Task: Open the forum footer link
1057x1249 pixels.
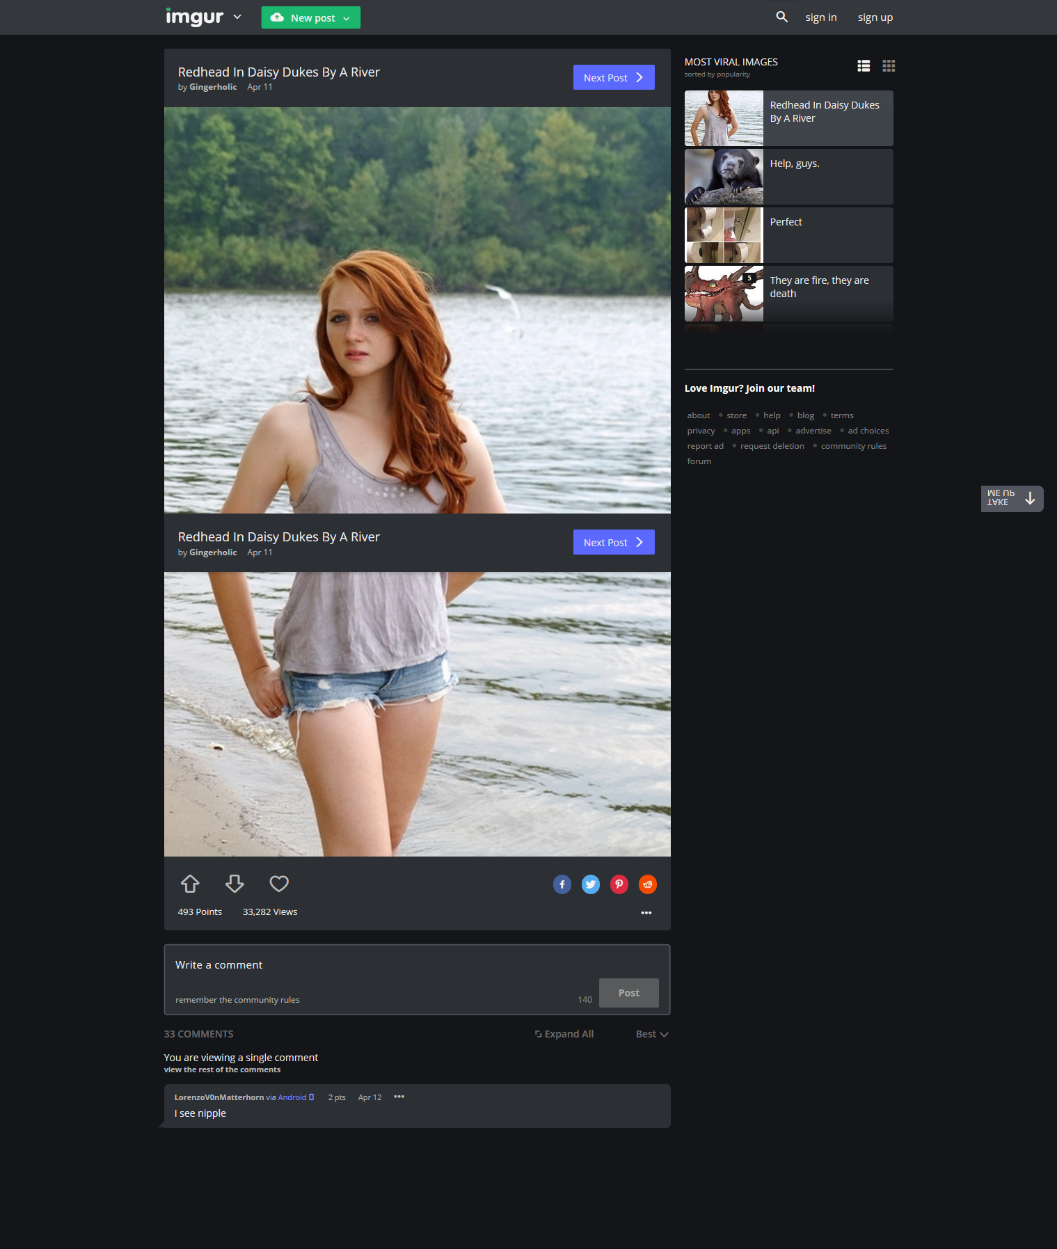Action: [x=699, y=461]
